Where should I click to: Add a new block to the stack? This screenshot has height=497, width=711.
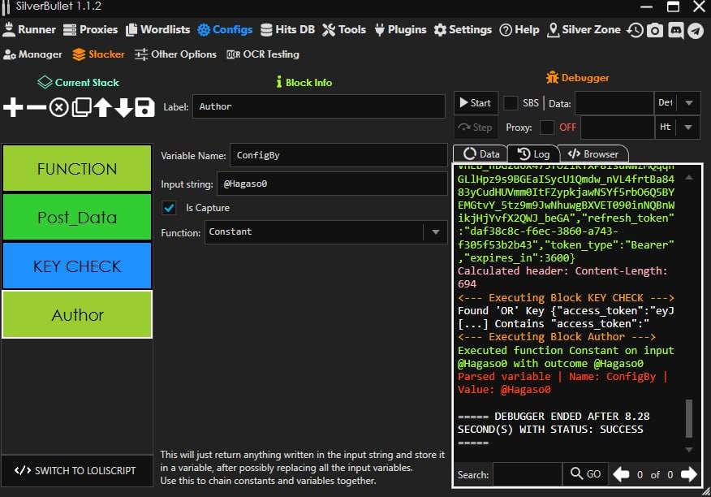14,107
